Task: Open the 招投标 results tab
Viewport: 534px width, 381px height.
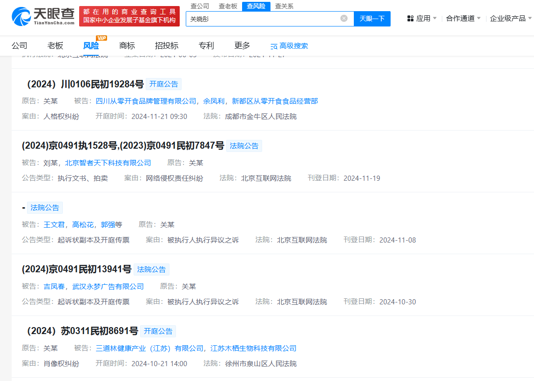Action: (167, 46)
